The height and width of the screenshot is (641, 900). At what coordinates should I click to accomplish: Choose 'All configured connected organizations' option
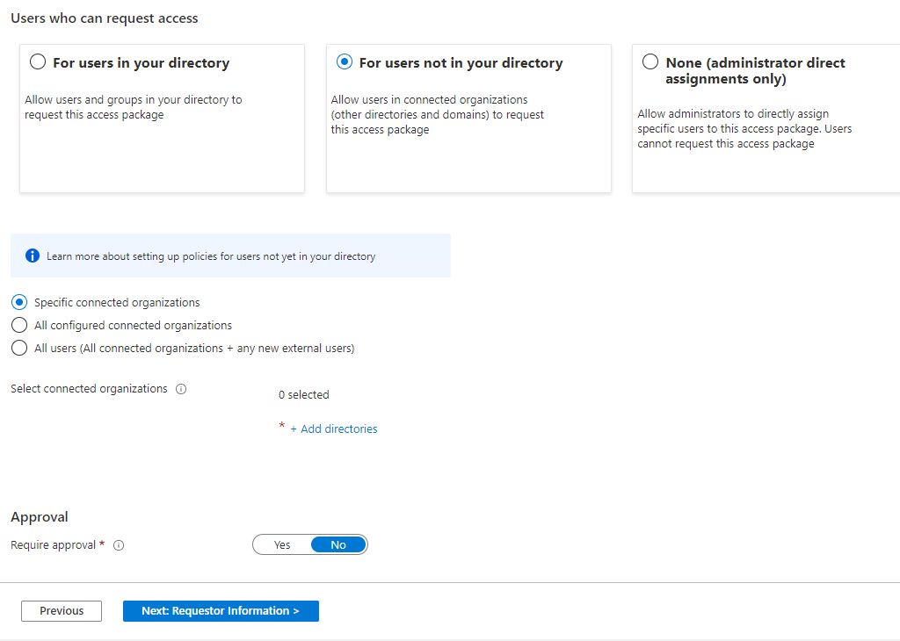tap(19, 325)
